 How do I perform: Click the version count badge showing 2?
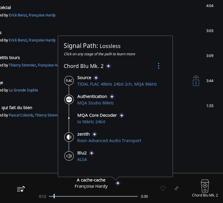[196, 83]
